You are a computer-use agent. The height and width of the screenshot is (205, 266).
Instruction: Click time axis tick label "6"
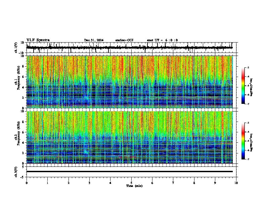pyautogui.click(x=152, y=183)
